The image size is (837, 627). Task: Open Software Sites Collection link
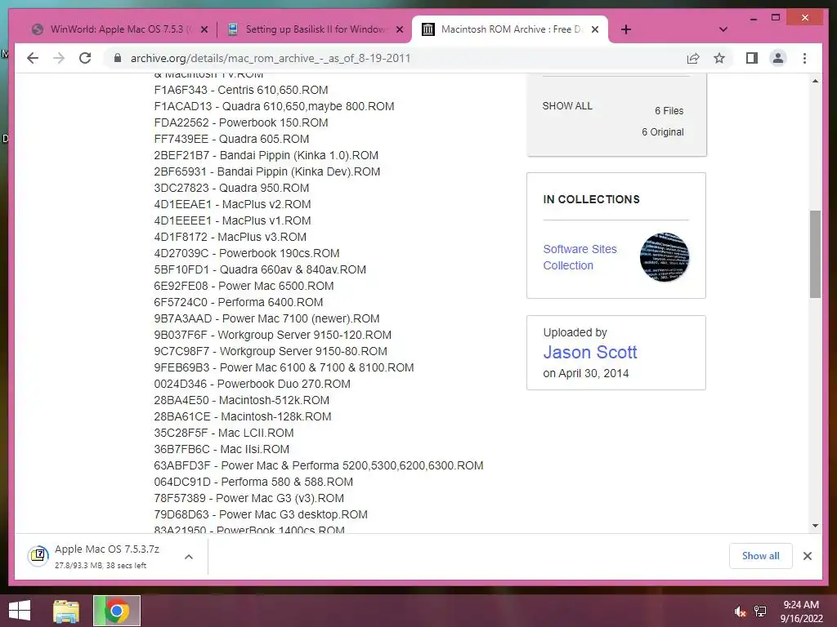tap(580, 257)
